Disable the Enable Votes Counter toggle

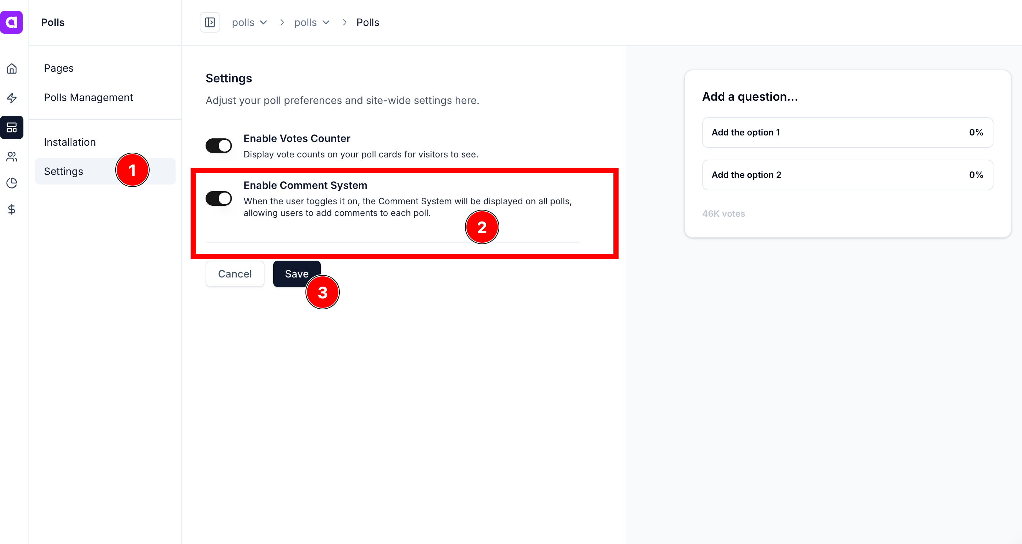click(x=219, y=146)
